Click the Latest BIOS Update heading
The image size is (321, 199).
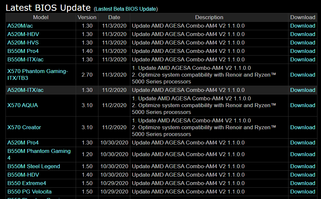point(48,8)
